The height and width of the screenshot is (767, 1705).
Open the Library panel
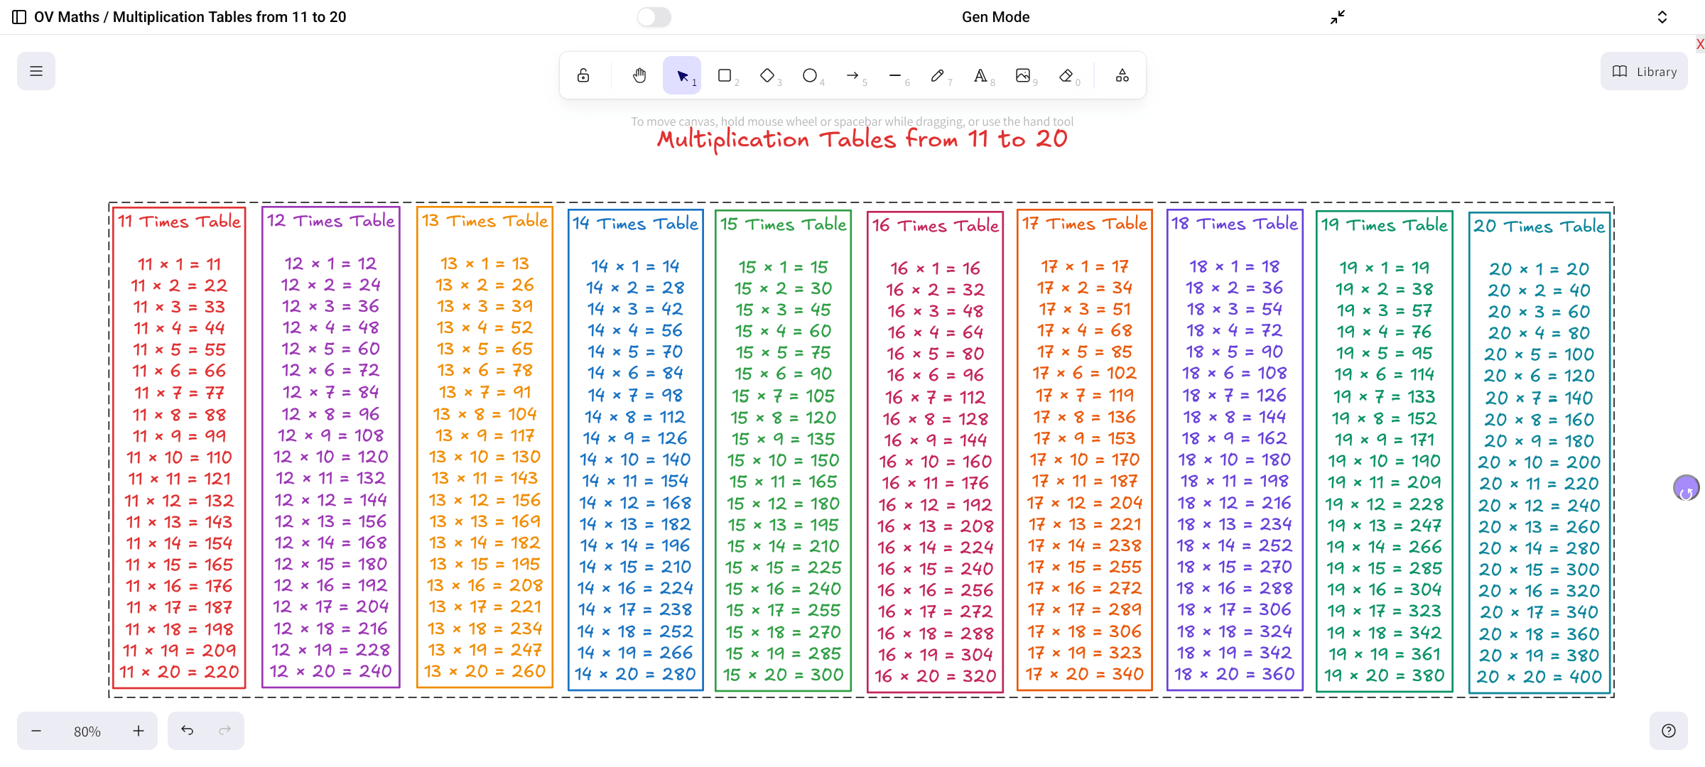click(x=1644, y=71)
